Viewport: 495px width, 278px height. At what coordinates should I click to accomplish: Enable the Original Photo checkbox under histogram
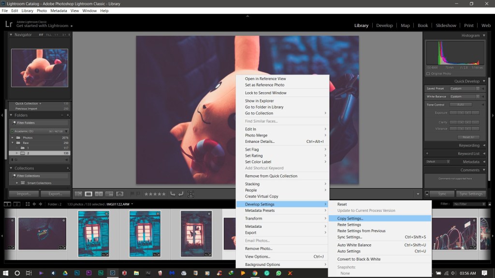428,74
